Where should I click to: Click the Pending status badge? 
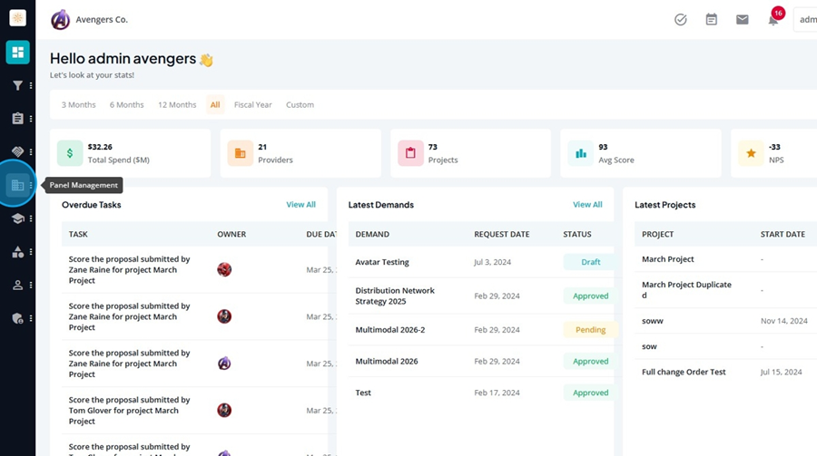pyautogui.click(x=591, y=329)
